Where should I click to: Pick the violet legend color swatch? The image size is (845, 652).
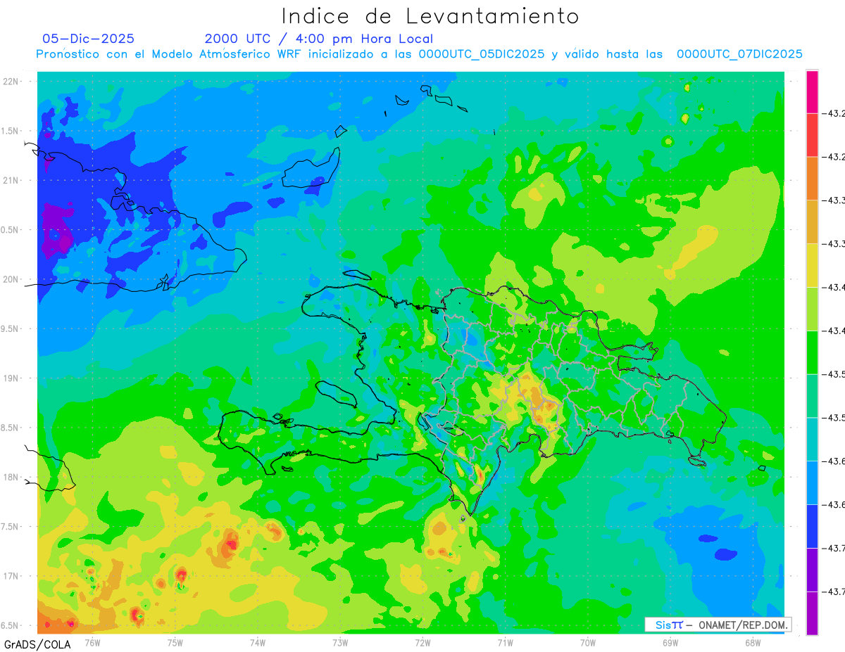point(812,569)
